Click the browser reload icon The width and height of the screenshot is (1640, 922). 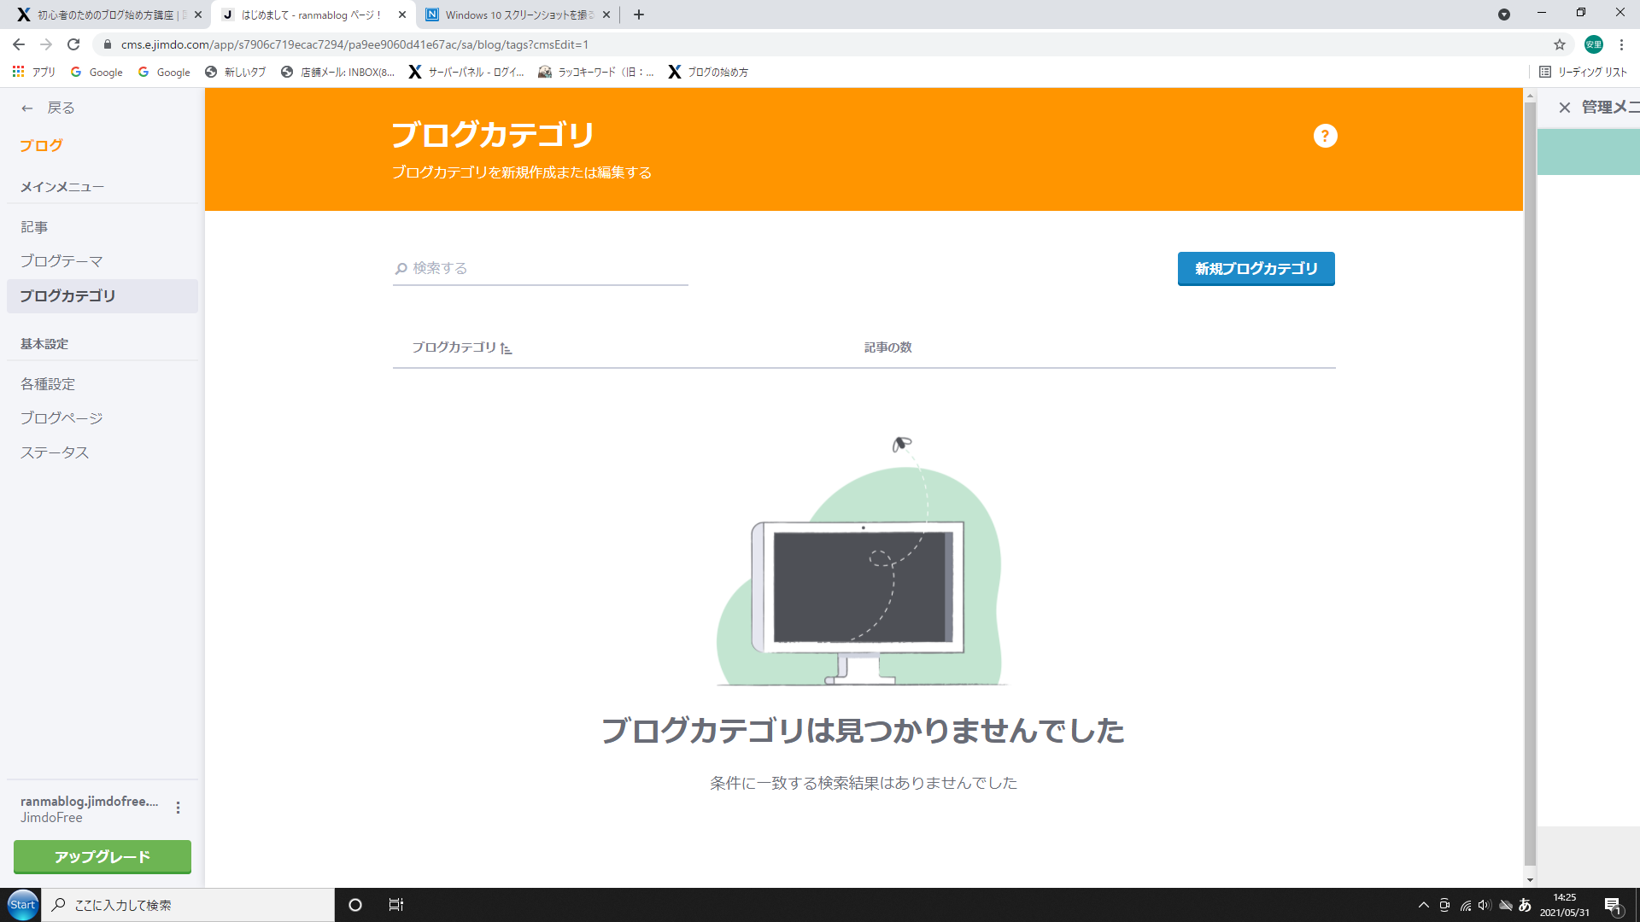[x=73, y=44]
